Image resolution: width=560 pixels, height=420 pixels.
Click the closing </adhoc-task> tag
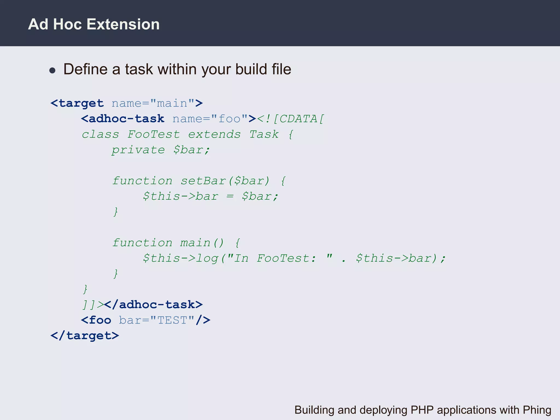[153, 305]
